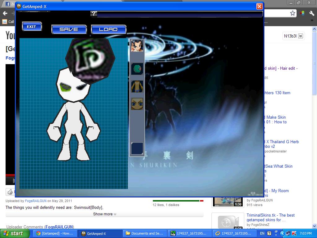Click the Call bookmark in Chrome bookmarks bar
This screenshot has height=238, width=317.
click(x=8, y=22)
